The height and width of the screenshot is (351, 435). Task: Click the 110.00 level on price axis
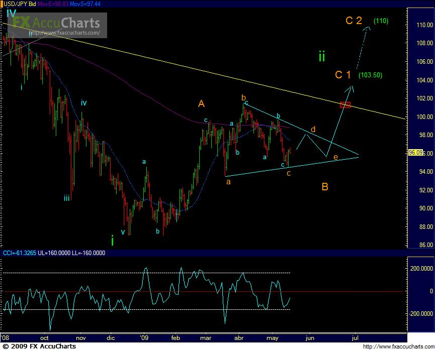tap(425, 25)
